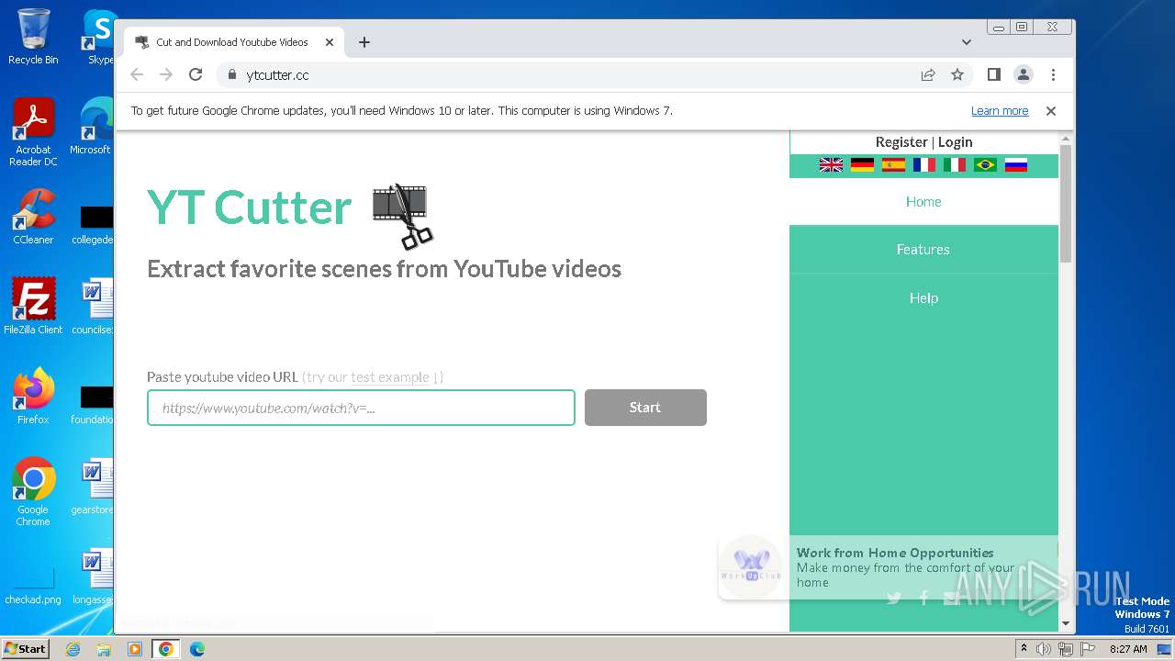Select the Italian flag language
The image size is (1175, 661).
[x=955, y=165]
